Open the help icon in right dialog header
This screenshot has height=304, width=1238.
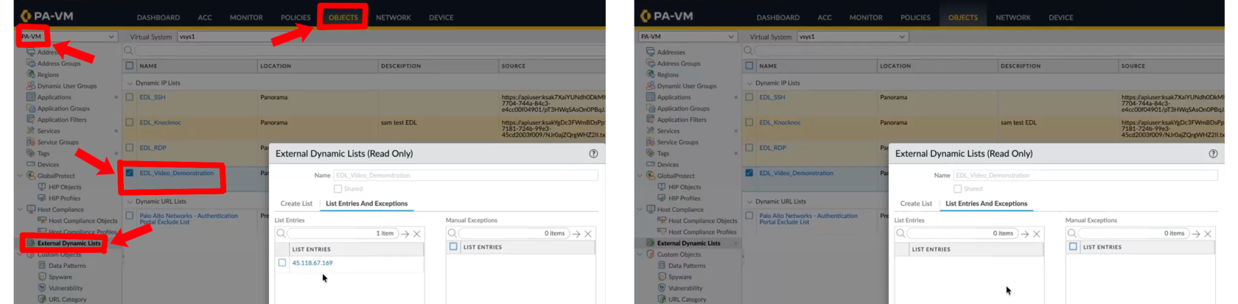(x=1213, y=154)
